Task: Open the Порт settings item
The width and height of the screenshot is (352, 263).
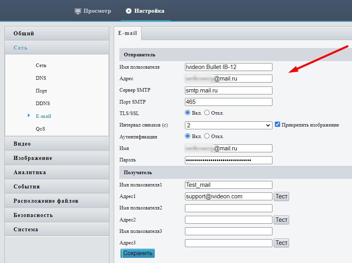Action: click(x=41, y=91)
